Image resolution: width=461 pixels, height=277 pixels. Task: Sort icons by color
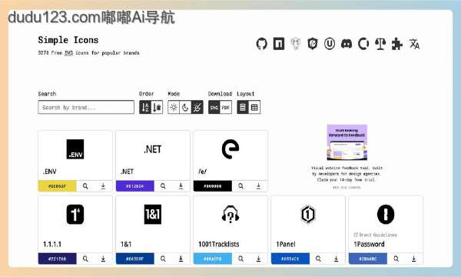(x=157, y=107)
